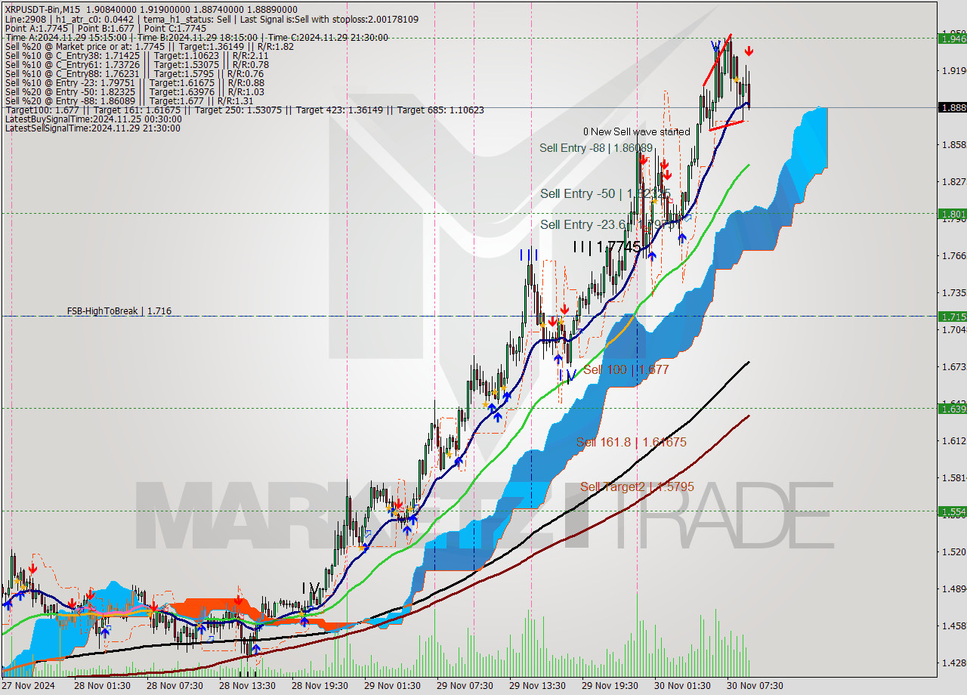Select the current price tag 1.888
The height and width of the screenshot is (695, 967).
[x=952, y=107]
